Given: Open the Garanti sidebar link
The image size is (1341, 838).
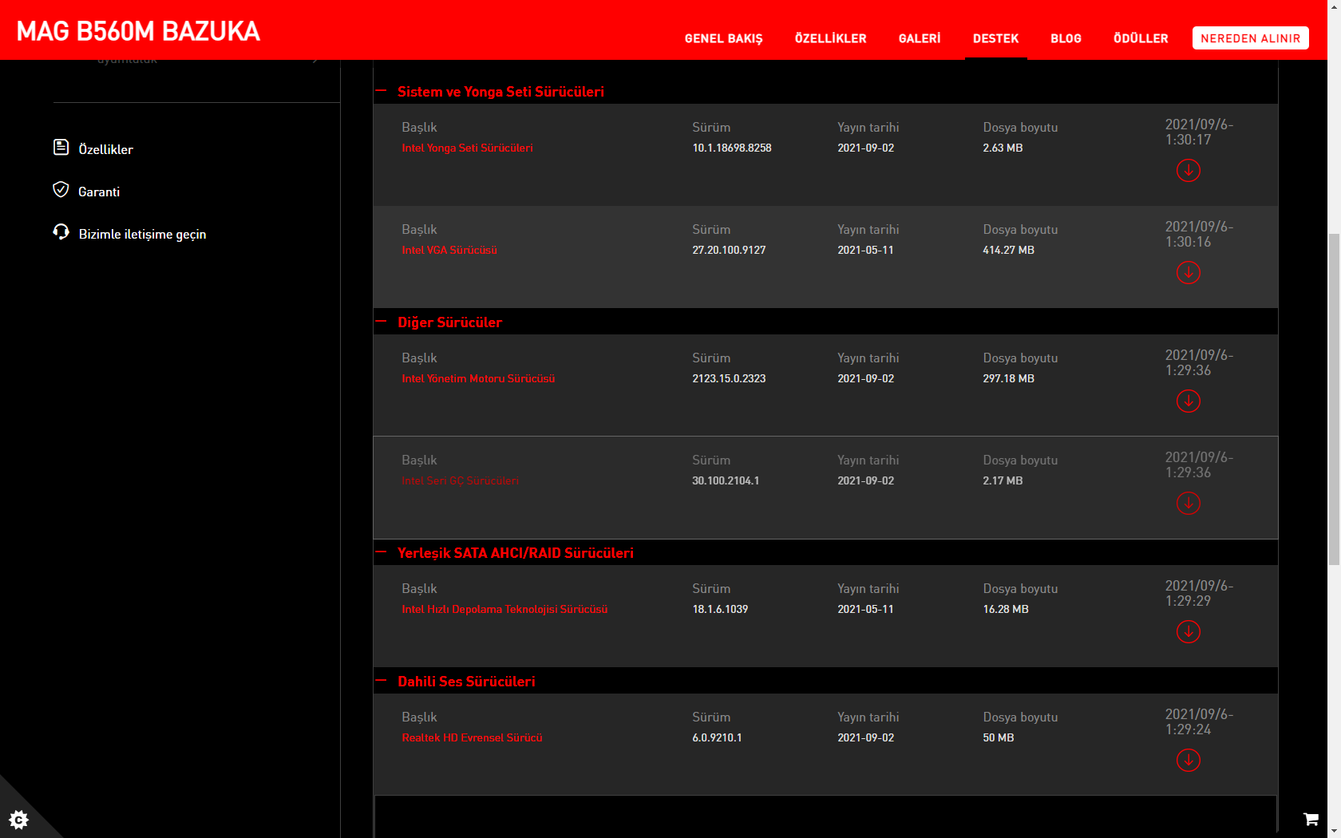Looking at the screenshot, I should (x=99, y=192).
